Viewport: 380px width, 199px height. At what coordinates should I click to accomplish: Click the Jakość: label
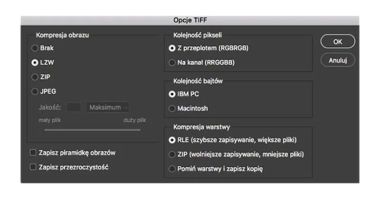[x=50, y=108]
